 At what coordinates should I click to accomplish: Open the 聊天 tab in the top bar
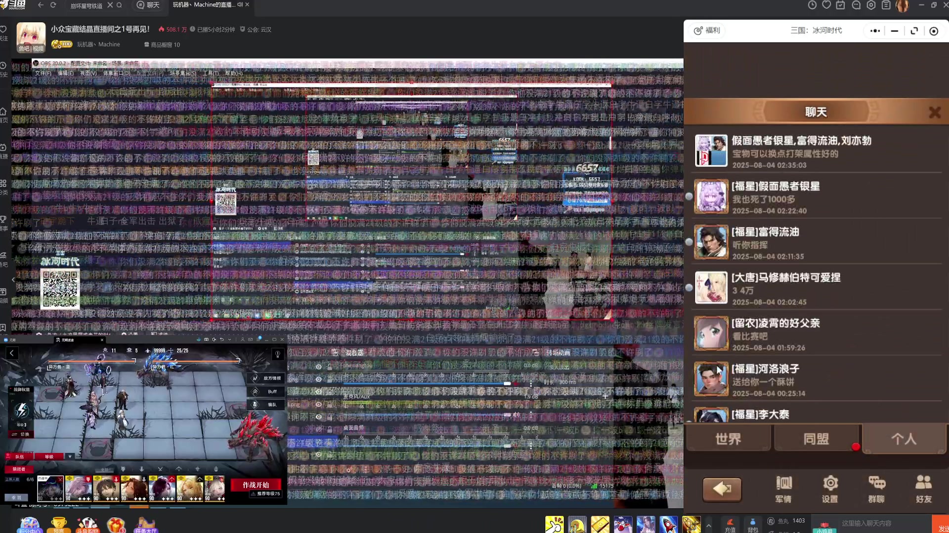click(x=148, y=5)
